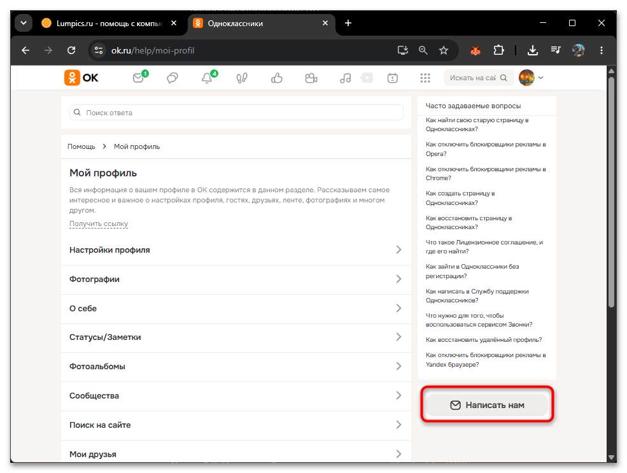627x473 pixels.
Task: Expand the Сообщества section
Action: (236, 396)
